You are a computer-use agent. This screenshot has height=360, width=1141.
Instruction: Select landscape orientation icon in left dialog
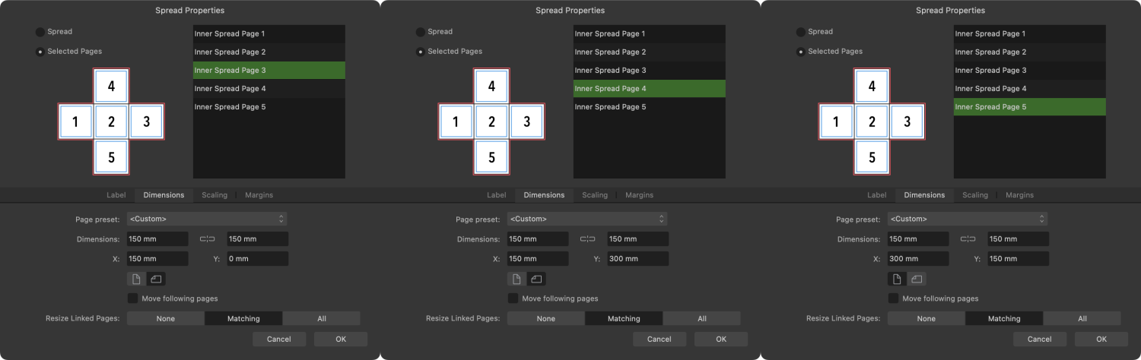tap(156, 279)
